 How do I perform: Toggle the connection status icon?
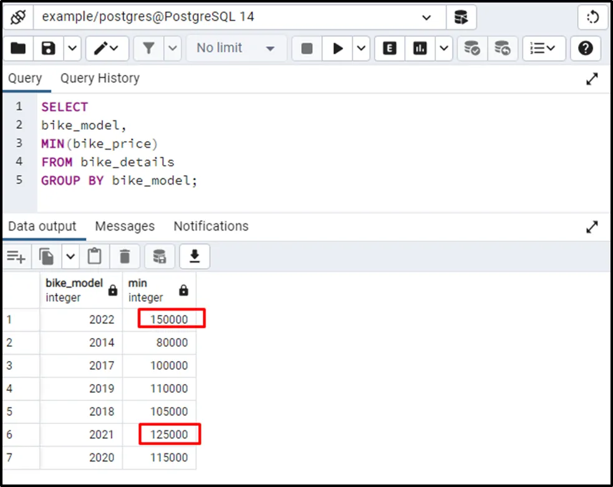pyautogui.click(x=17, y=17)
